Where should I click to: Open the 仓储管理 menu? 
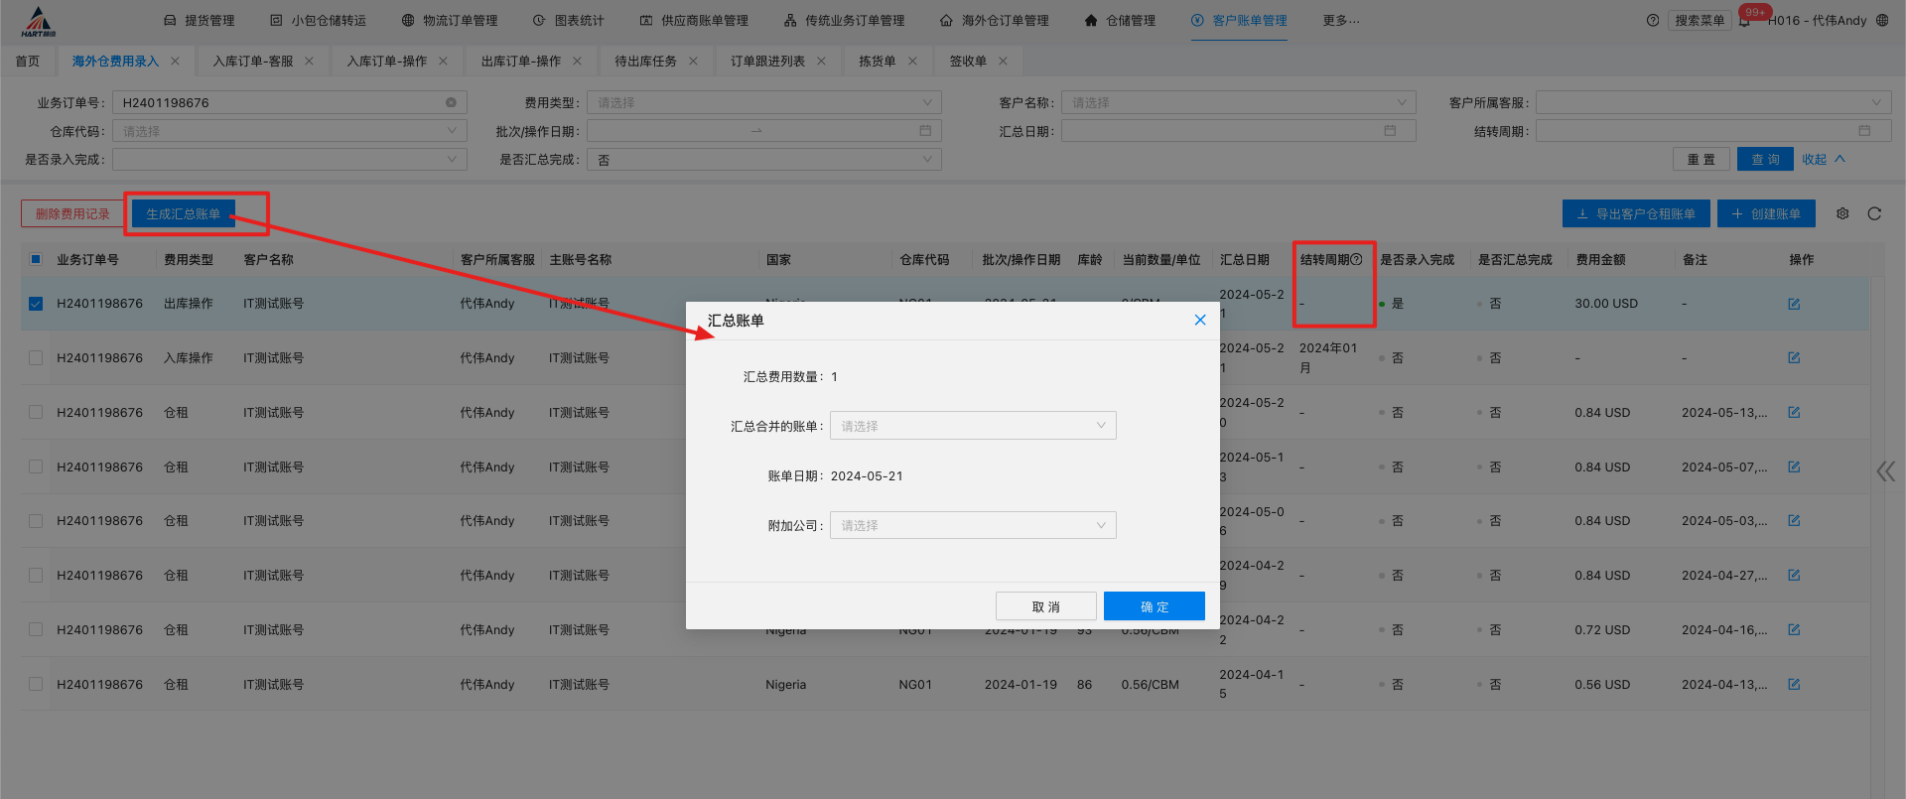point(1120,21)
